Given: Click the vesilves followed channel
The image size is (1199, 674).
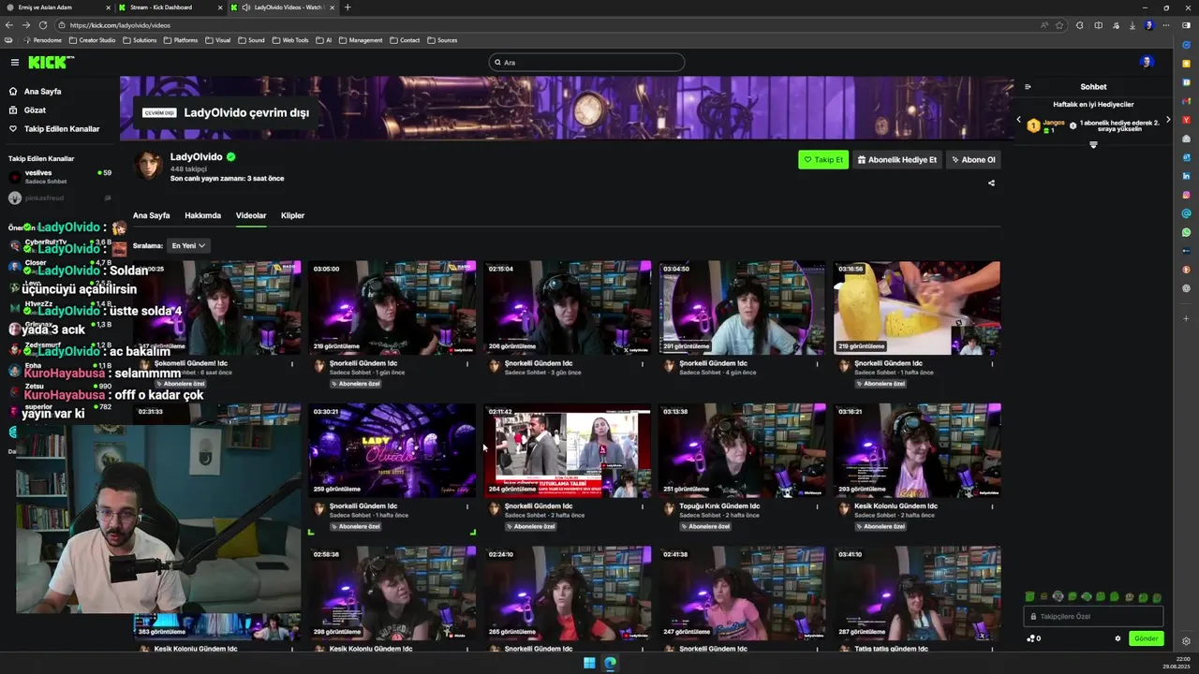Looking at the screenshot, I should click(x=59, y=176).
